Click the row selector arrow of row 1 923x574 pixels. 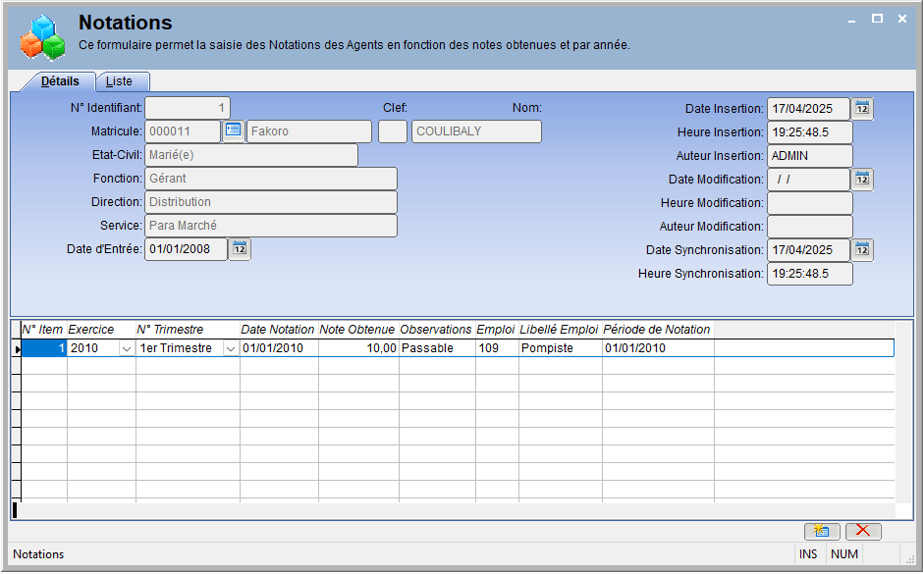[x=17, y=348]
